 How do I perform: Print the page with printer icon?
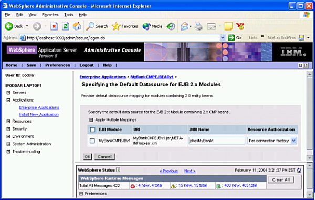198,26
